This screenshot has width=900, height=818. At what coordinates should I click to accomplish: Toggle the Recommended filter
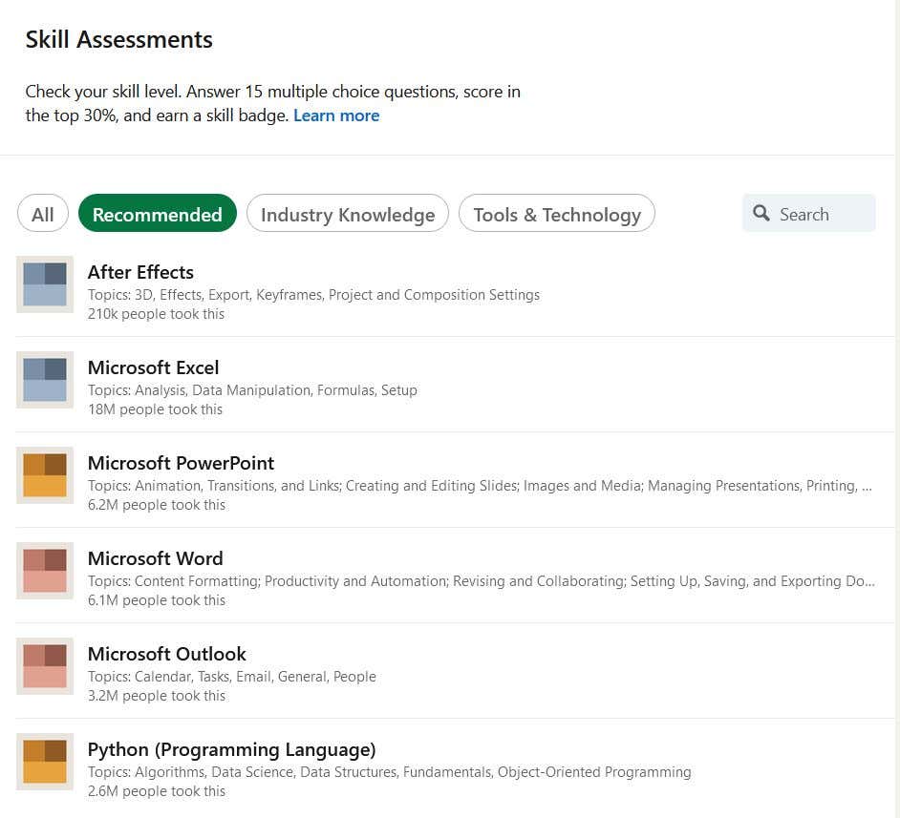pyautogui.click(x=157, y=214)
